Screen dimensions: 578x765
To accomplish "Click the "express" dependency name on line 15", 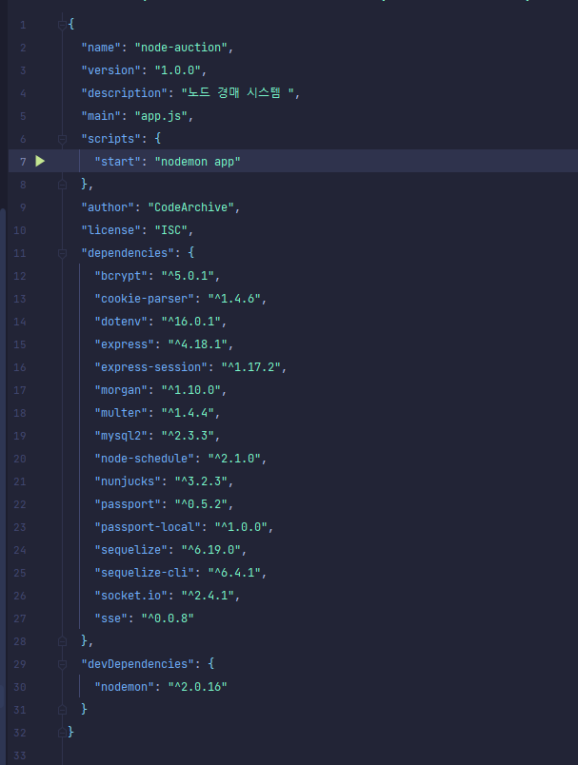I will [125, 344].
